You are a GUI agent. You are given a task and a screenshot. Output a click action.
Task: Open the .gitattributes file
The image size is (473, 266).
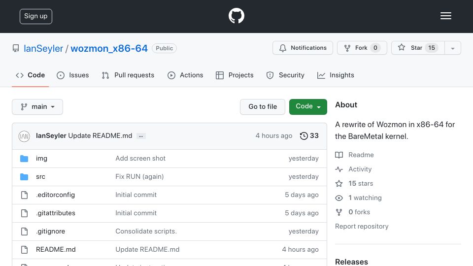[x=56, y=213]
